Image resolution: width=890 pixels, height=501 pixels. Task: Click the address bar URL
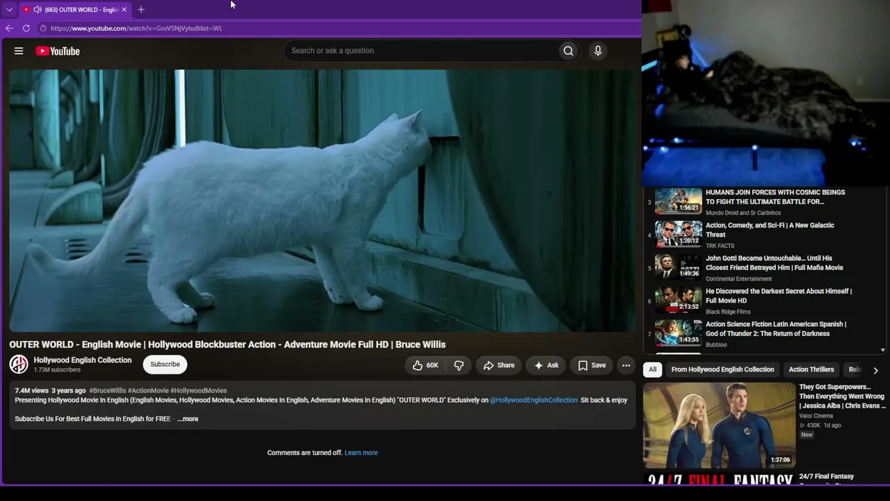[136, 29]
